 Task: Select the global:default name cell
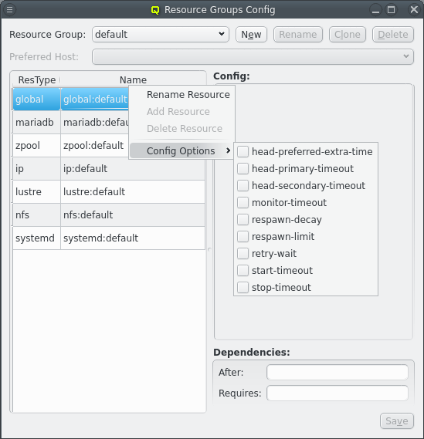pyautogui.click(x=95, y=99)
